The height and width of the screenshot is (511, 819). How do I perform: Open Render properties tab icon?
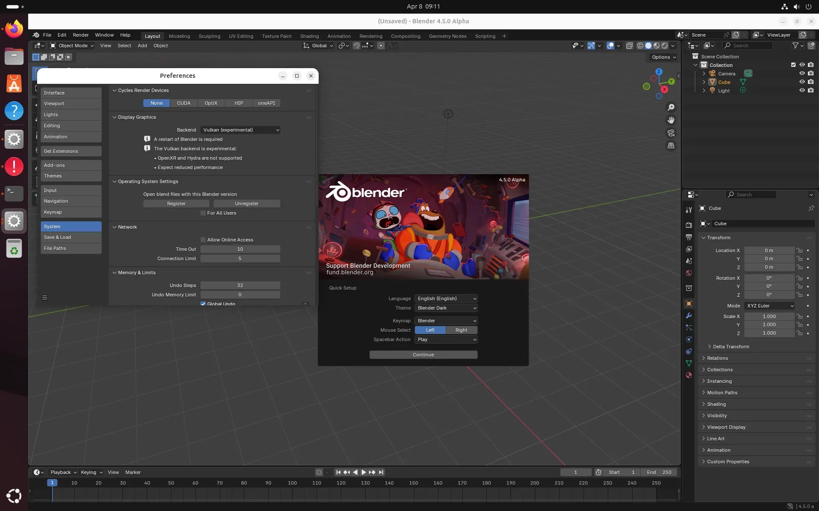pos(688,225)
